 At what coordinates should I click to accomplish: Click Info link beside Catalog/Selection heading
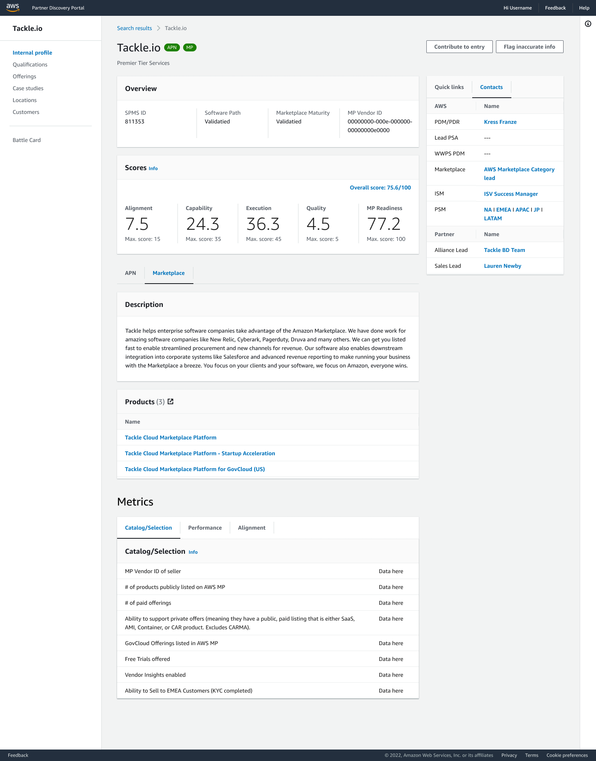[193, 552]
